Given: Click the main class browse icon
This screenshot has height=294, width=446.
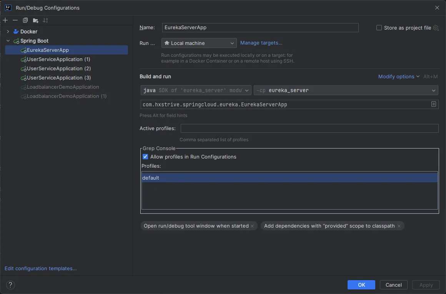Looking at the screenshot, I should [434, 104].
